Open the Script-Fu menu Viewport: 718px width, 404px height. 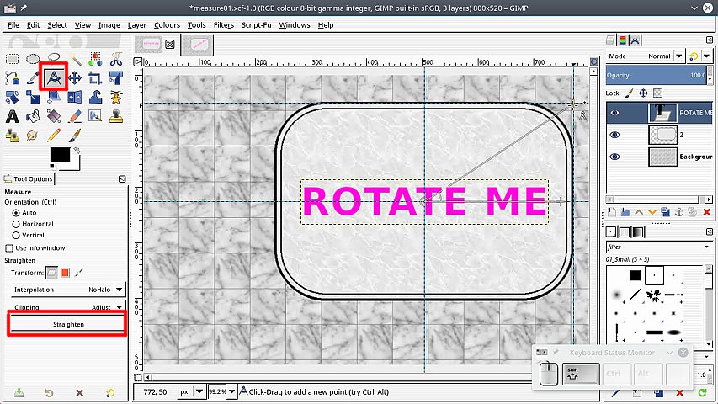(256, 25)
